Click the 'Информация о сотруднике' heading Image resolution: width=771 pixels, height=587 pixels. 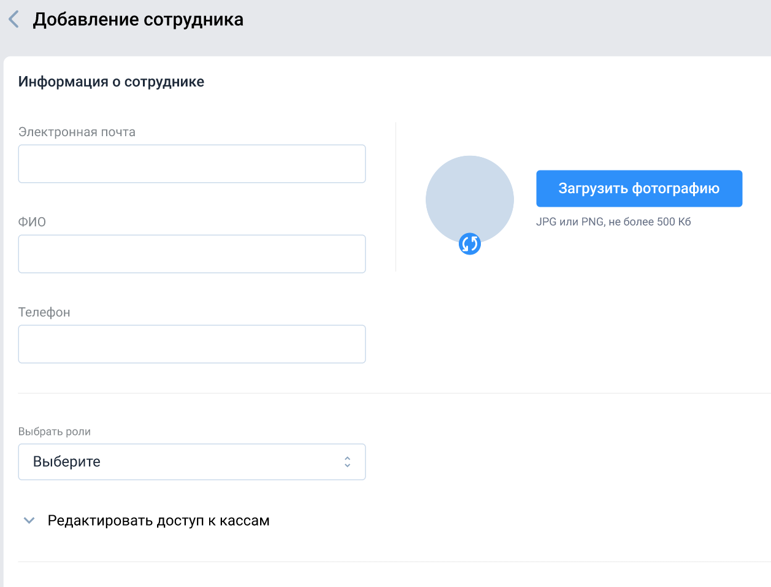click(x=111, y=82)
